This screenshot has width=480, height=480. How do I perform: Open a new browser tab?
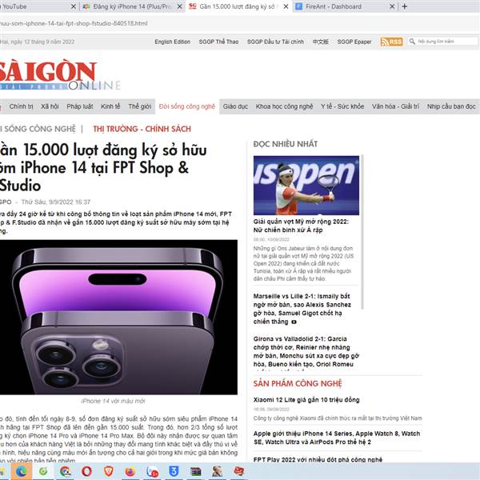405,6
